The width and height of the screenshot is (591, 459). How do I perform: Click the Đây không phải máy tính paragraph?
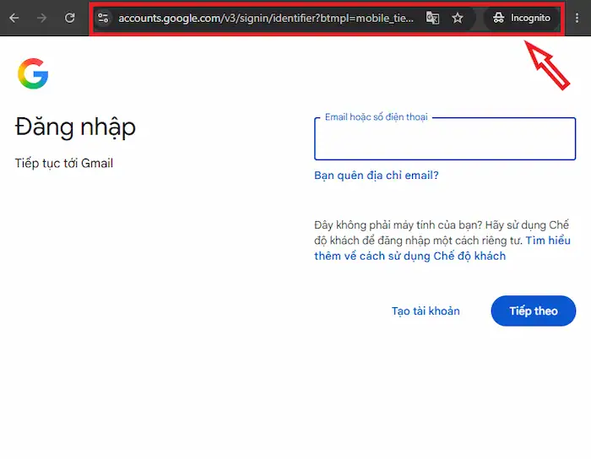click(442, 240)
